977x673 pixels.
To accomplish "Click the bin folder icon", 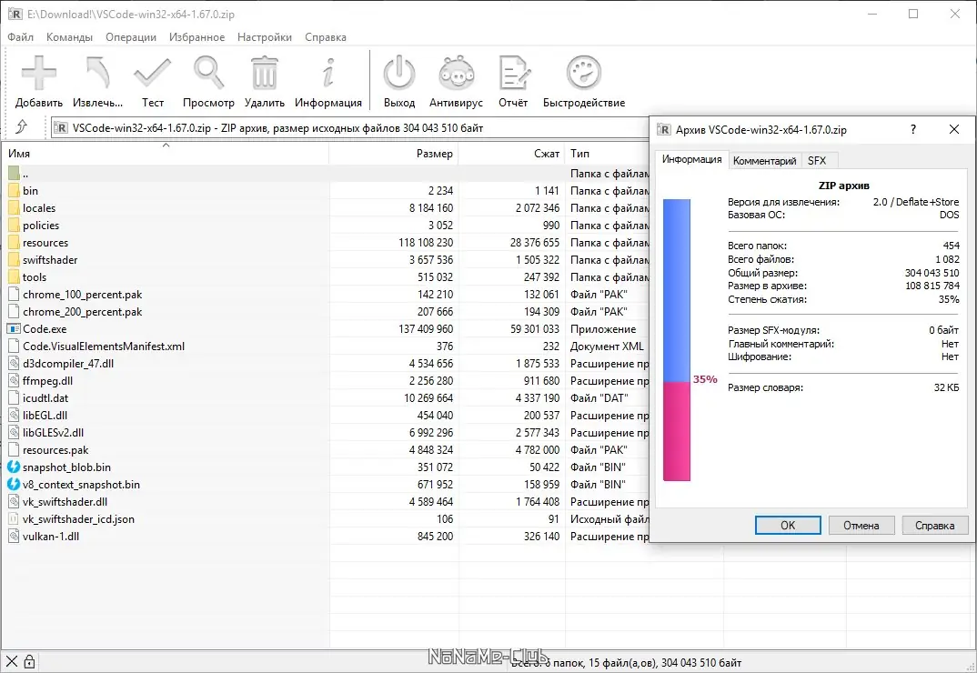I will [x=15, y=191].
